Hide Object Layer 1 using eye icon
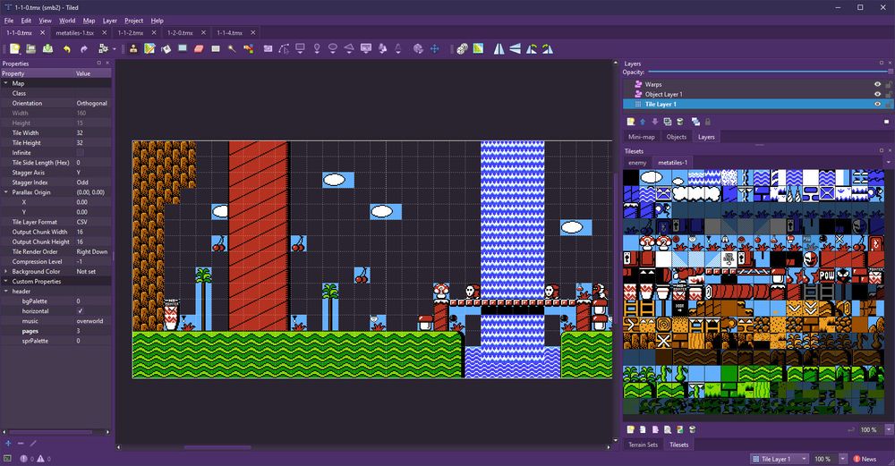This screenshot has height=466, width=895. pos(878,94)
